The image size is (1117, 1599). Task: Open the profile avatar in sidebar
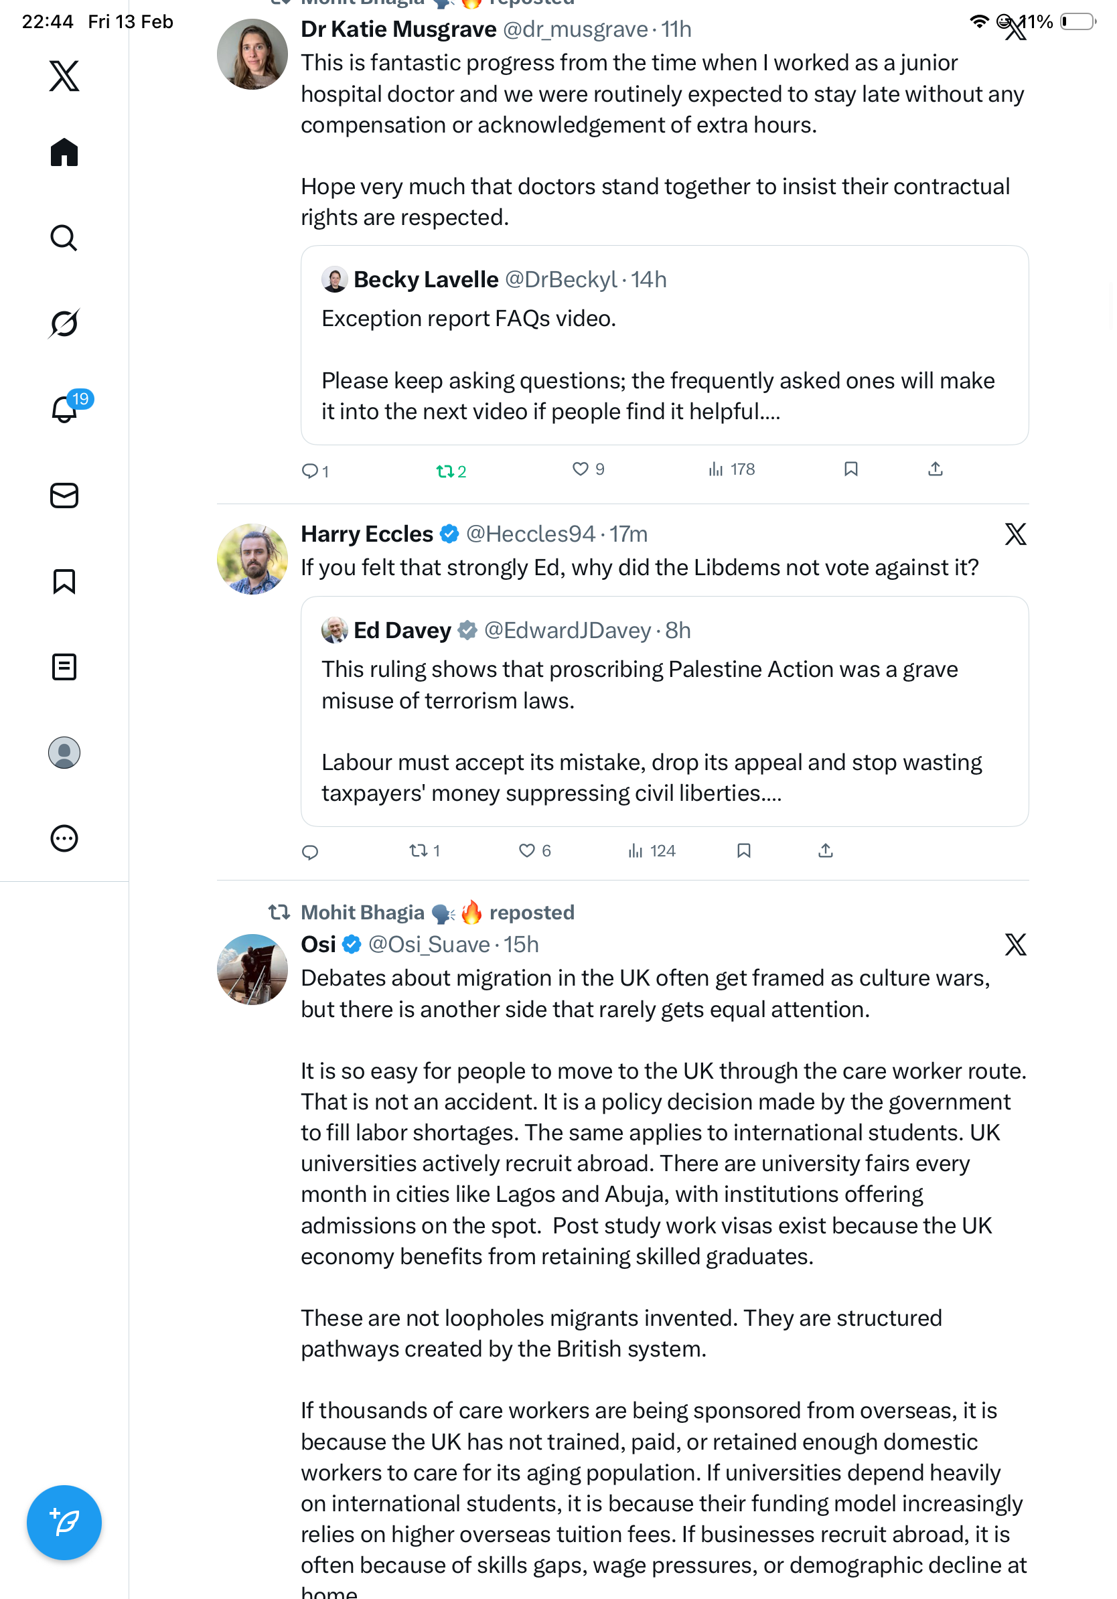64,753
